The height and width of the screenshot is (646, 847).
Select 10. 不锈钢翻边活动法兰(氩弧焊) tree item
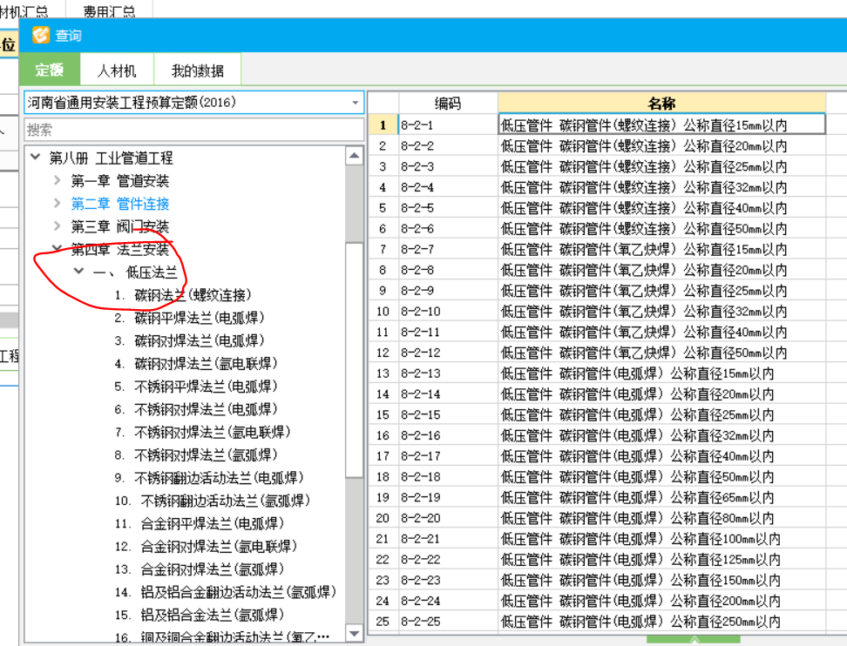click(213, 501)
